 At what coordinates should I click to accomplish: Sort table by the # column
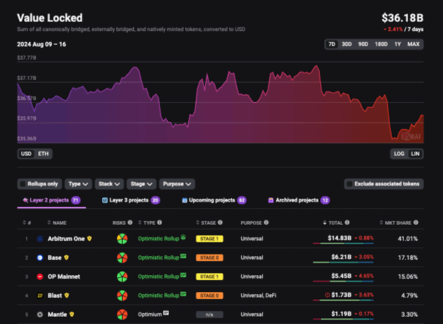pos(27,223)
